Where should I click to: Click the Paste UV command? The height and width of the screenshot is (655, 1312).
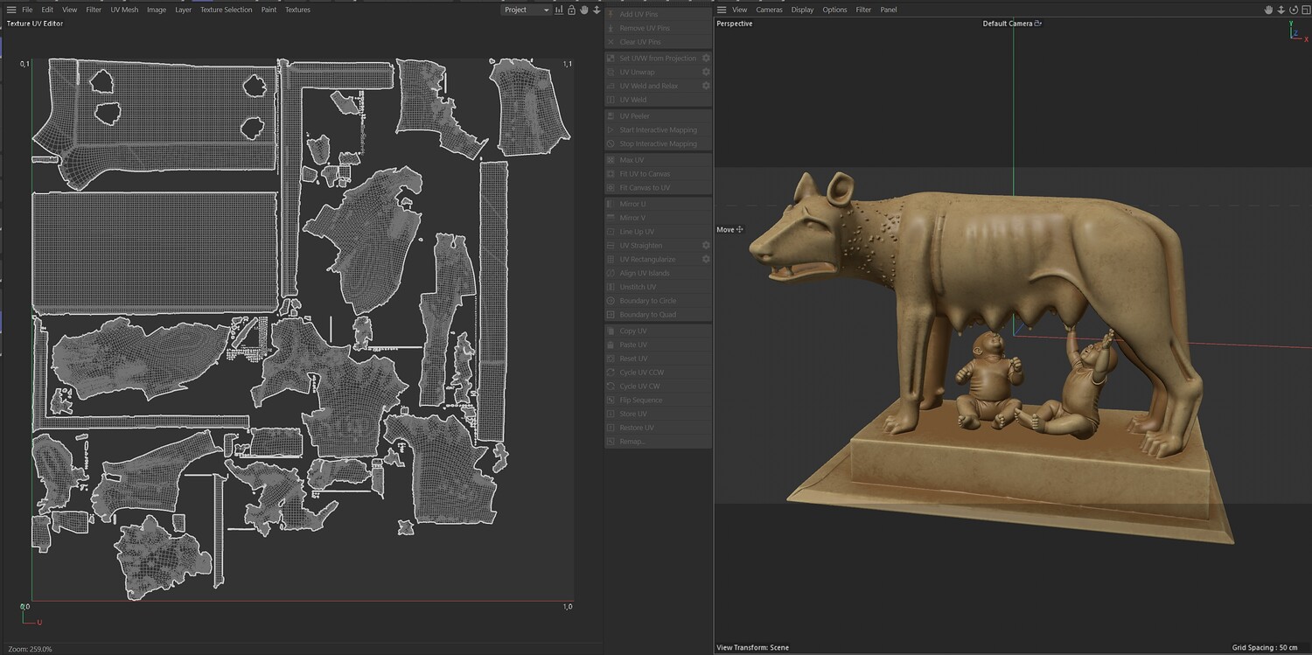tap(658, 345)
